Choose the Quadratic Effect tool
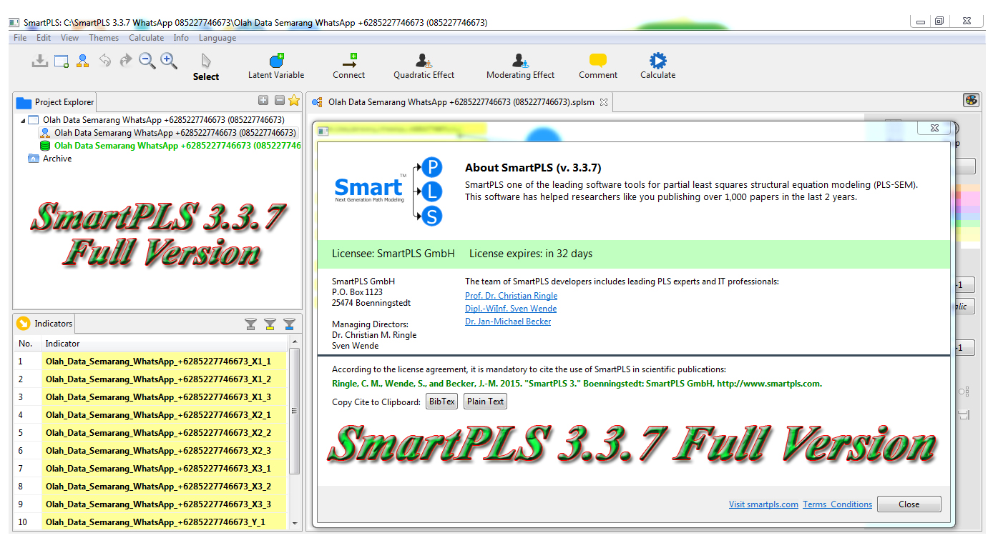Viewport: 988px width, 558px height. pos(424,66)
